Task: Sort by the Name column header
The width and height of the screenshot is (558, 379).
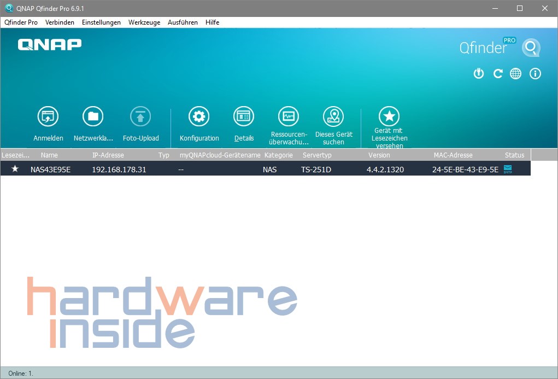Action: (x=49, y=155)
